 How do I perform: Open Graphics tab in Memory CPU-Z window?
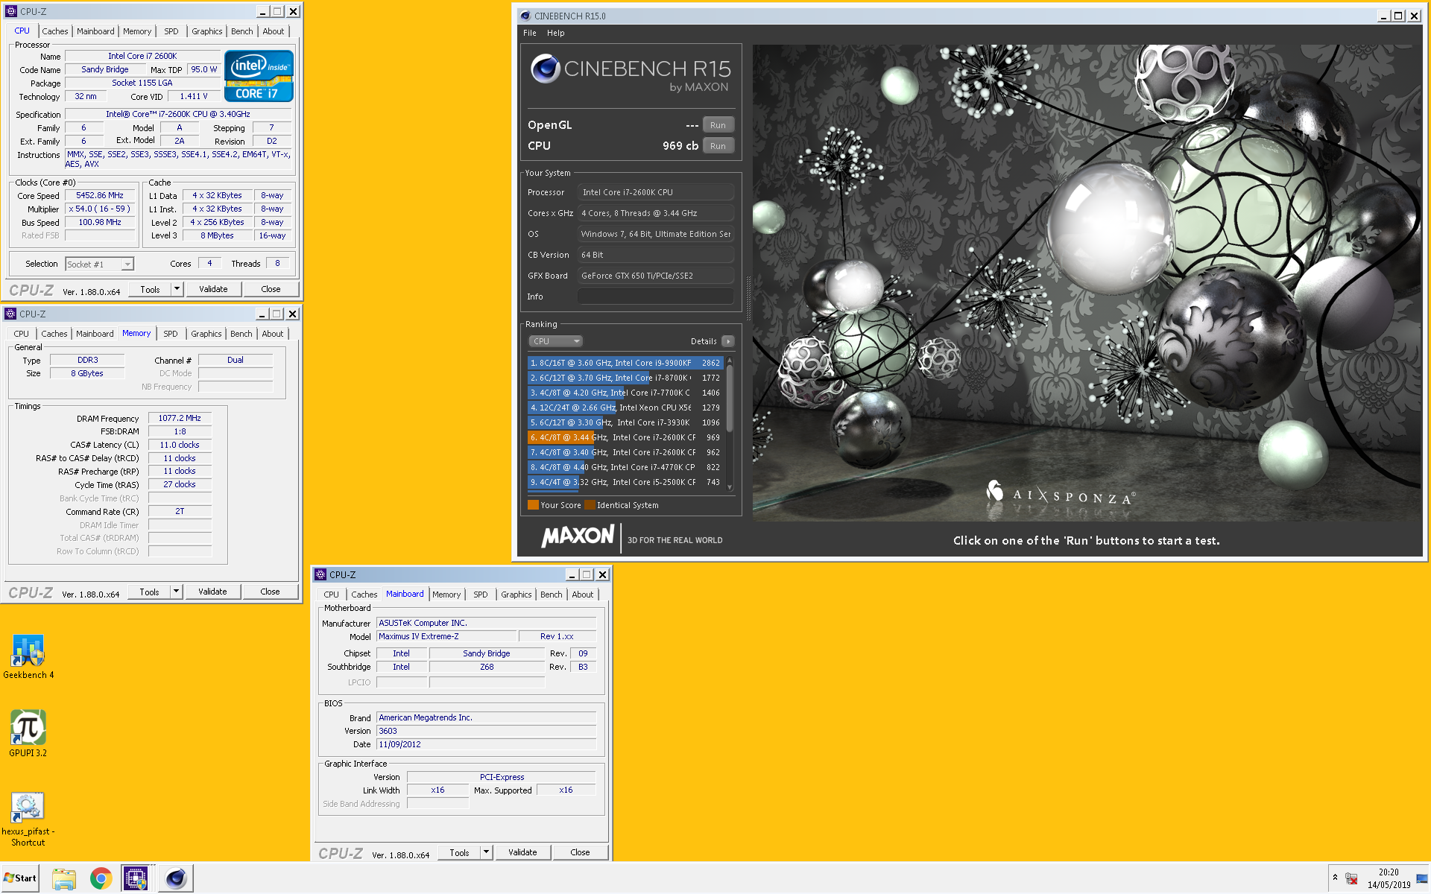coord(206,334)
